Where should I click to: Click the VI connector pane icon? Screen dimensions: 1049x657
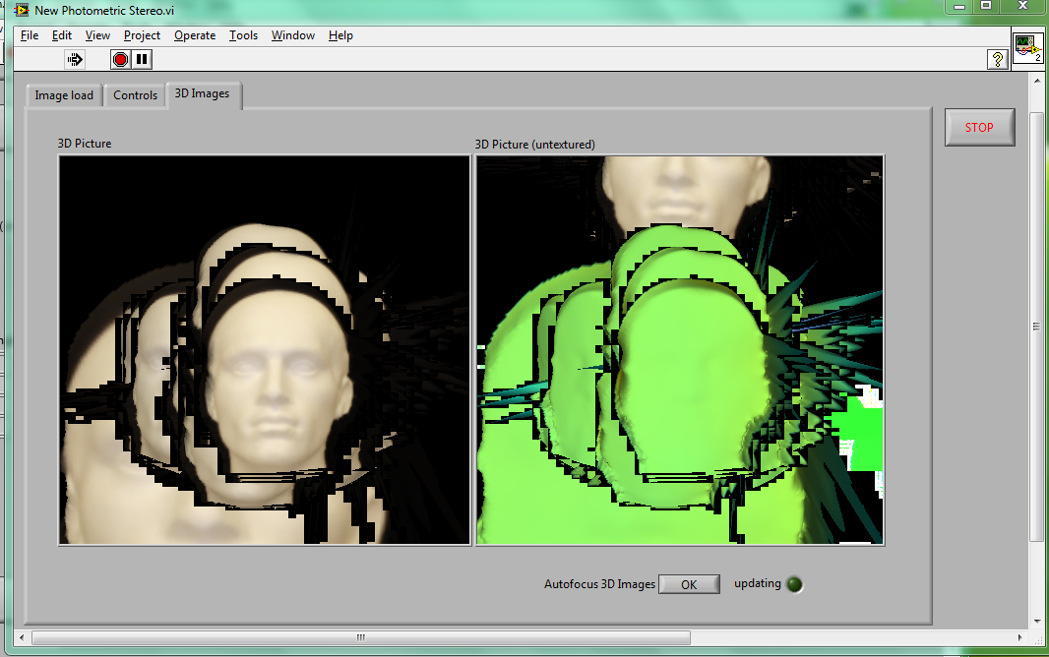coord(1027,47)
